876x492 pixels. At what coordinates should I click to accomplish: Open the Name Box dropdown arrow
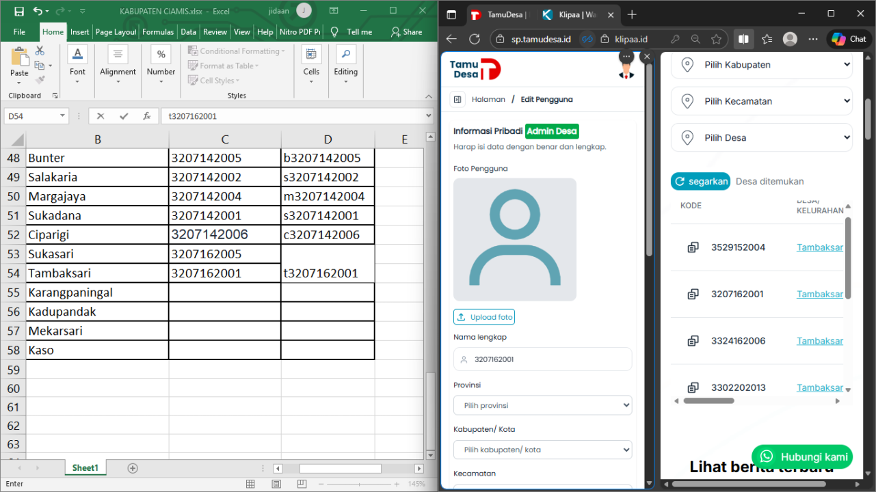[62, 116]
